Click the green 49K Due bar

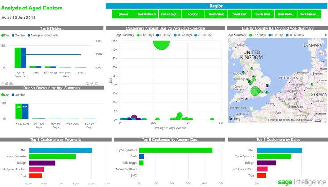click(19, 111)
